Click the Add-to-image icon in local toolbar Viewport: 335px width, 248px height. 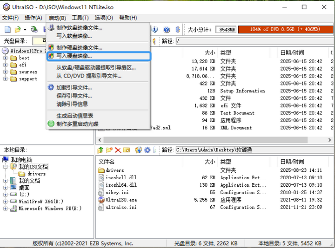139,150
